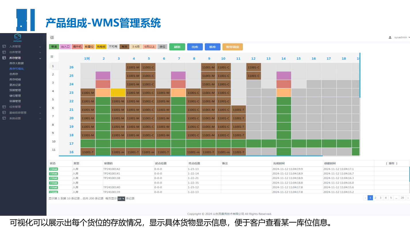Screen dimensions: 410x233
Task: Click row label 17 in grid
Action: coord(71,144)
